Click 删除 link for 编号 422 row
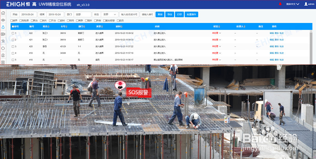This screenshot has height=159, width=316. click(x=277, y=33)
